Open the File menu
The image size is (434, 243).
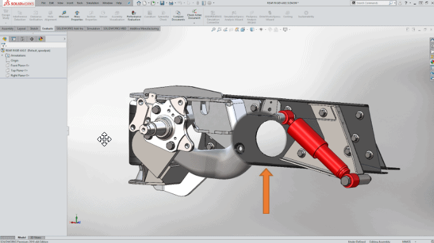[x=43, y=3]
